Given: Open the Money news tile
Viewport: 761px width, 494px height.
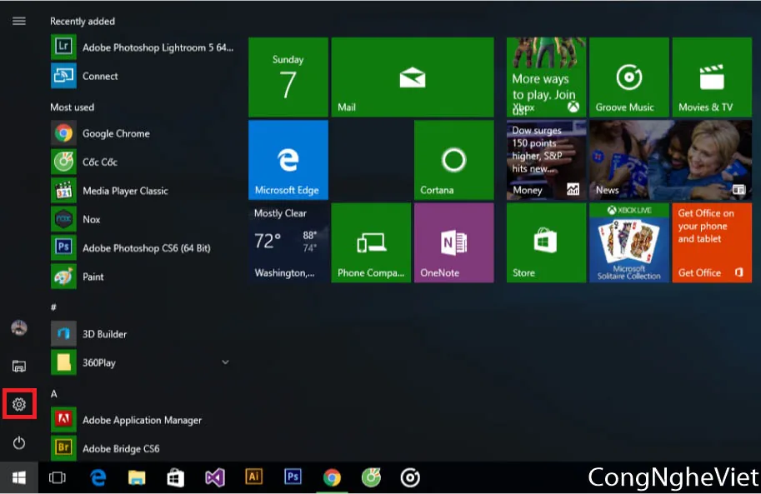Looking at the screenshot, I should tap(547, 160).
